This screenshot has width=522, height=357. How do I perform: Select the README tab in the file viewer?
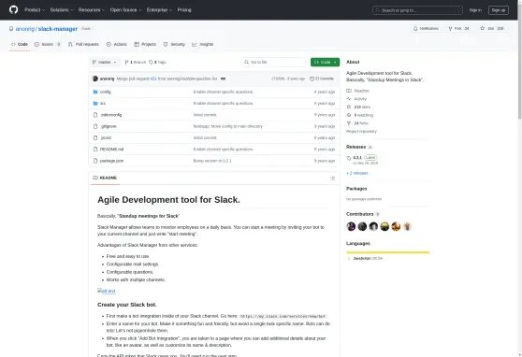point(105,178)
